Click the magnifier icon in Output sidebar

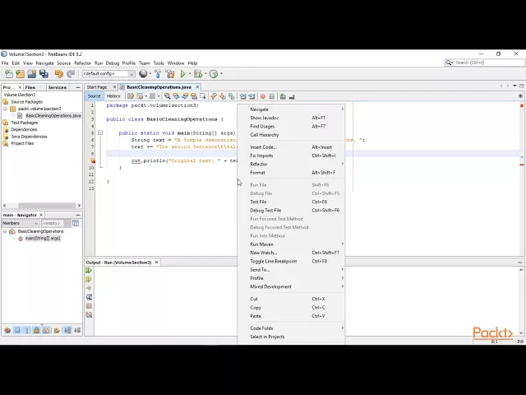[89, 297]
